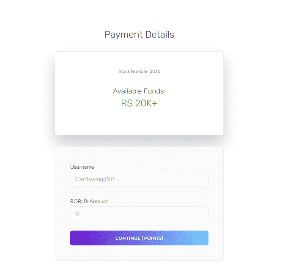Image resolution: width=304 pixels, height=264 pixels.
Task: Click the 0 placeholder in ROBUX field
Action: point(77,214)
